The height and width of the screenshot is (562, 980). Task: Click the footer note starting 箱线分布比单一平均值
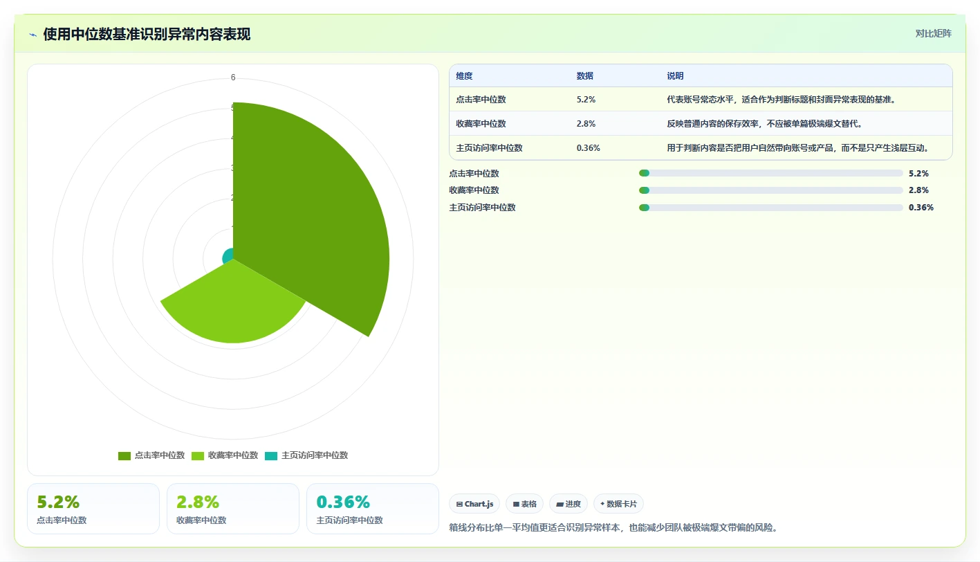613,528
